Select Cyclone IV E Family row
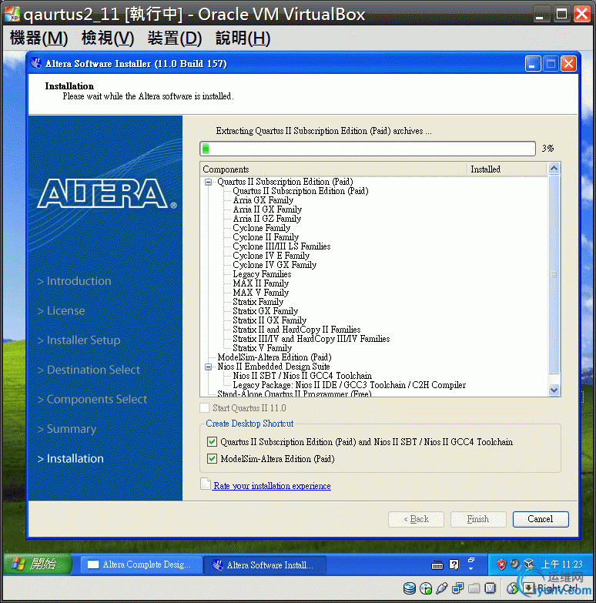This screenshot has width=596, height=603. point(271,256)
